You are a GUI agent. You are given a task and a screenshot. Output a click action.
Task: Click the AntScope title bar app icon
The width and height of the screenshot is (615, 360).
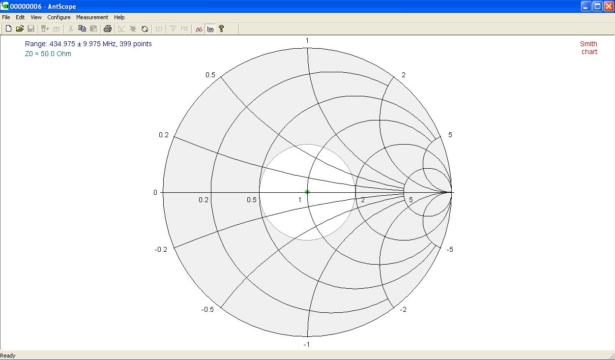coord(5,6)
